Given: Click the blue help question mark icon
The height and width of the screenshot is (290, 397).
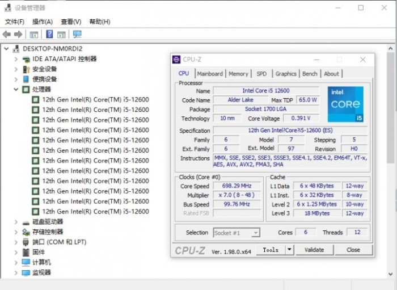Looking at the screenshot, I should pyautogui.click(x=49, y=35).
